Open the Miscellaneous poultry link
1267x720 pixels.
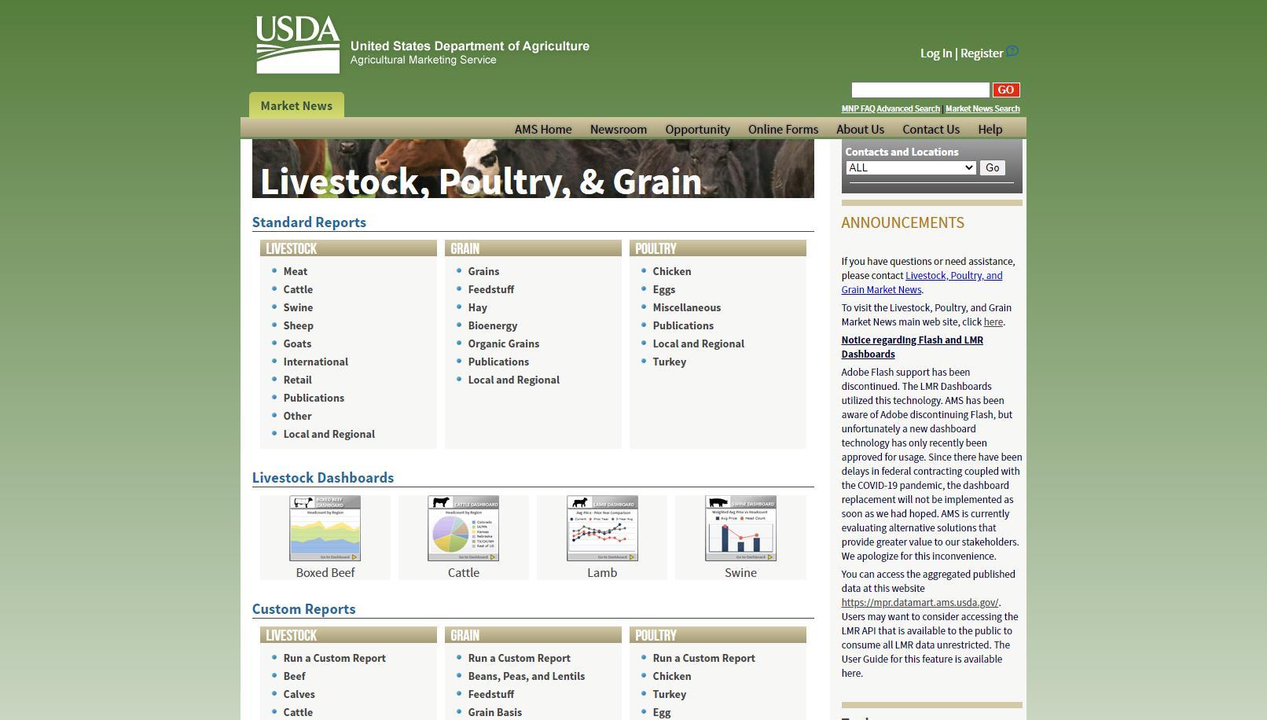687,307
